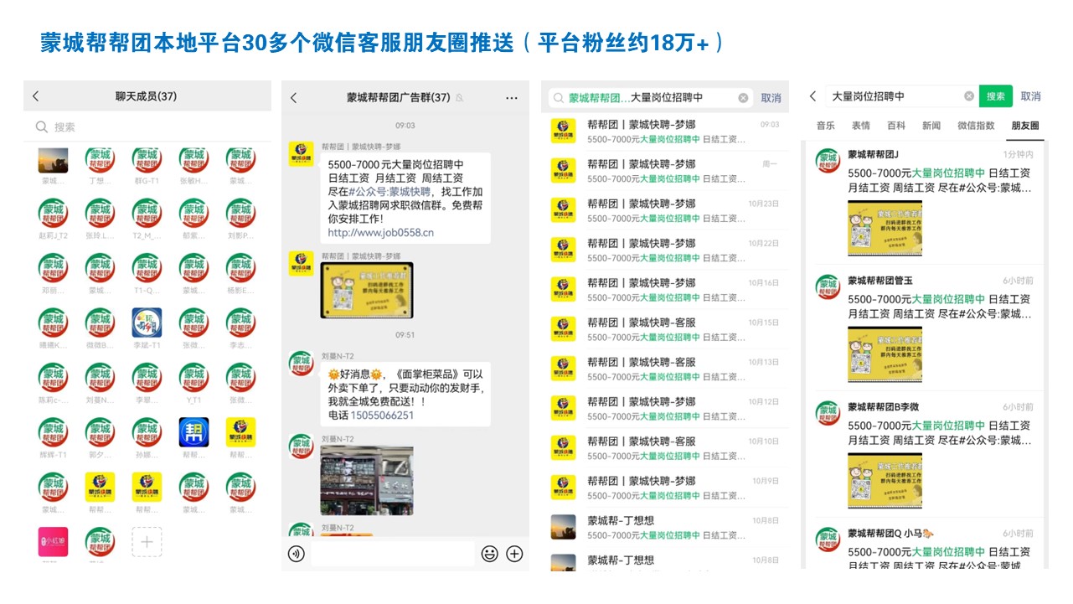
Task: Select member T2_M_... avatar
Action: point(147,214)
